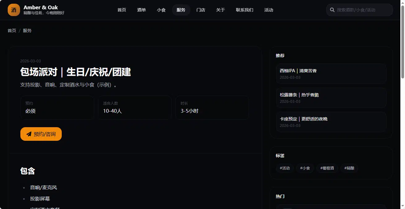Image resolution: width=405 pixels, height=209 pixels.
Task: Click the 首页 breadcrumb link
Action: click(12, 31)
